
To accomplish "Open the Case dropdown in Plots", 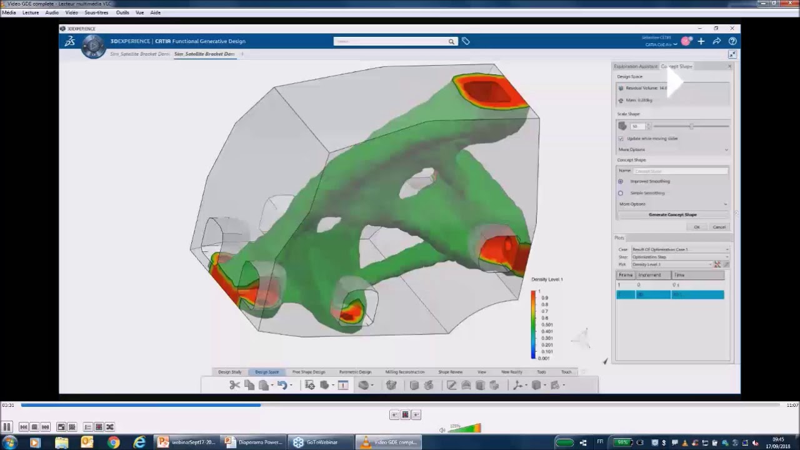I will point(680,249).
